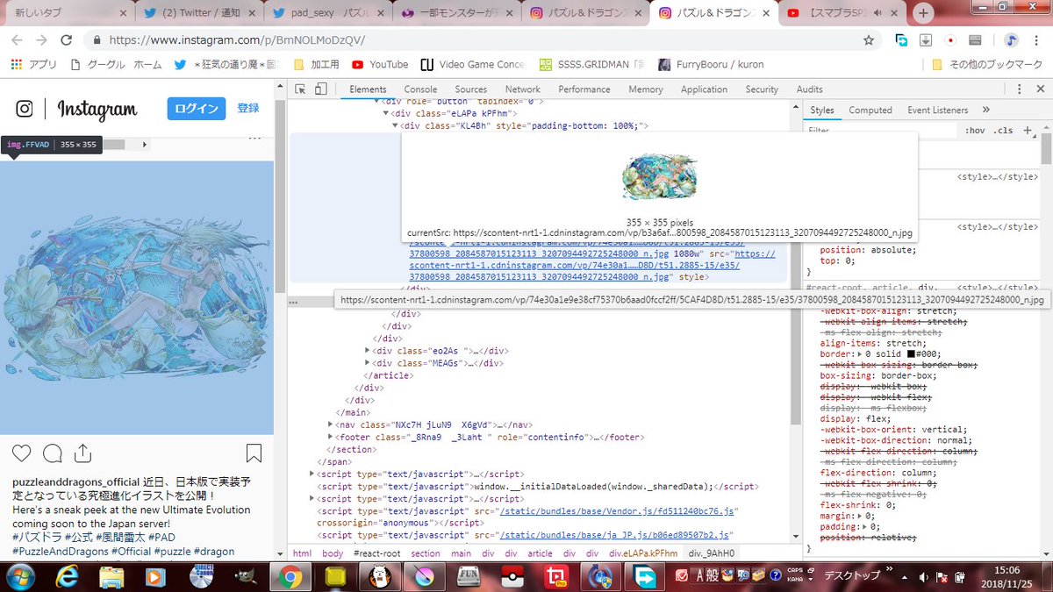Screen dimensions: 1053x592
Task: Like the post with the heart icon
Action: point(22,453)
